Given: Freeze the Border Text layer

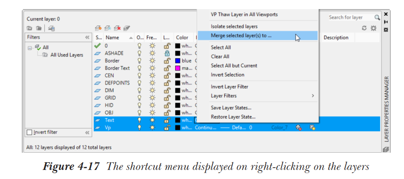Looking at the screenshot, I should [x=153, y=68].
